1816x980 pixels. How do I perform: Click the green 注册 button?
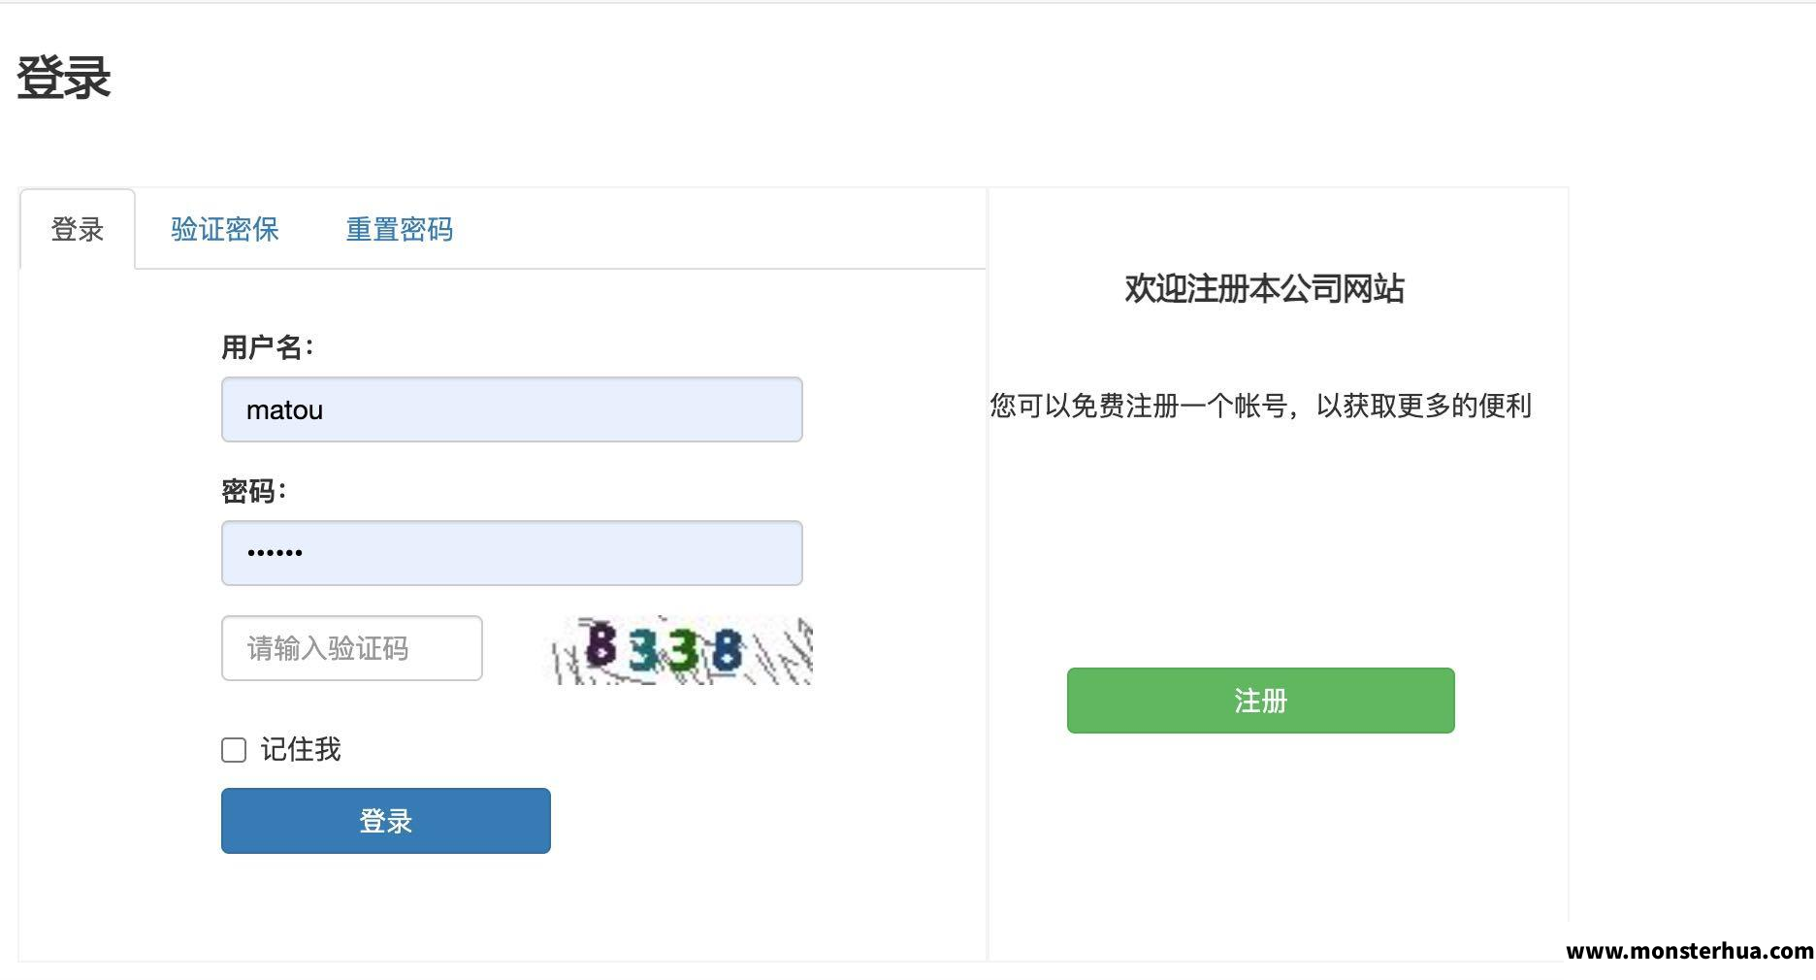(x=1260, y=701)
